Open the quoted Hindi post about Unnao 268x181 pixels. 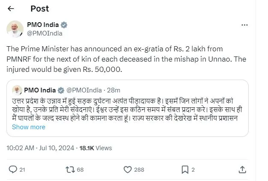coord(128,111)
